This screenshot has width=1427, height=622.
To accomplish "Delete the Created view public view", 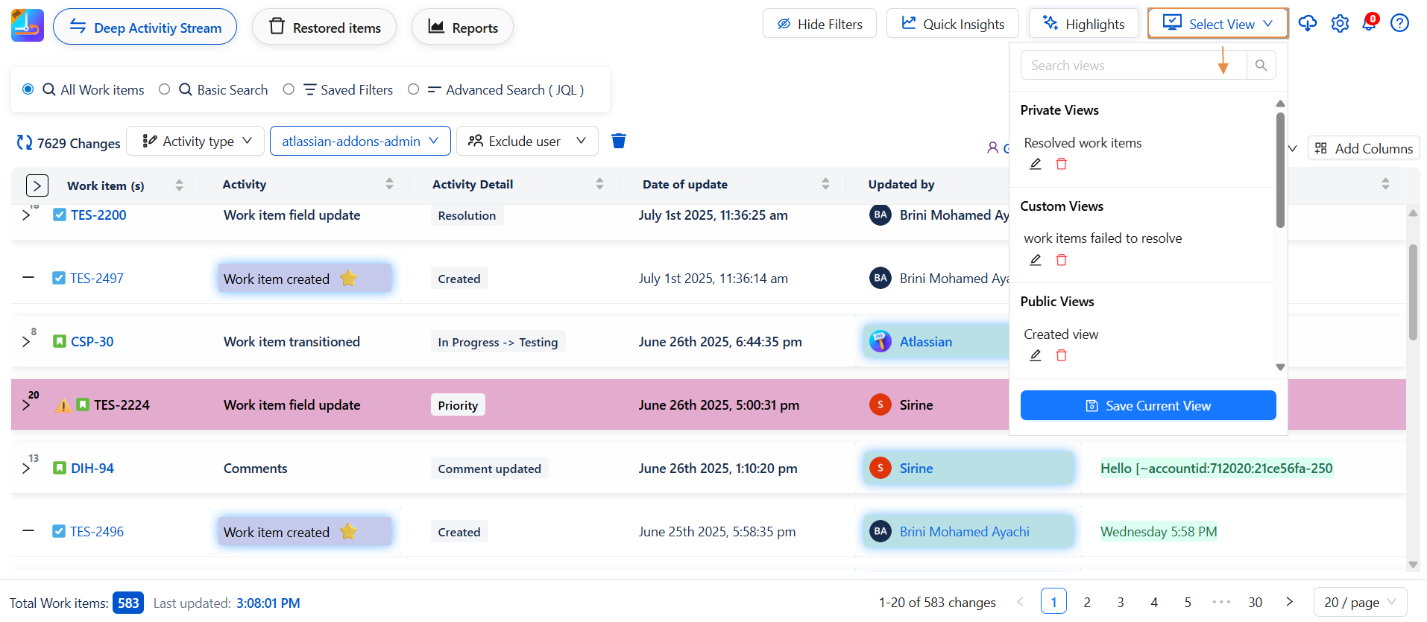I will point(1062,355).
